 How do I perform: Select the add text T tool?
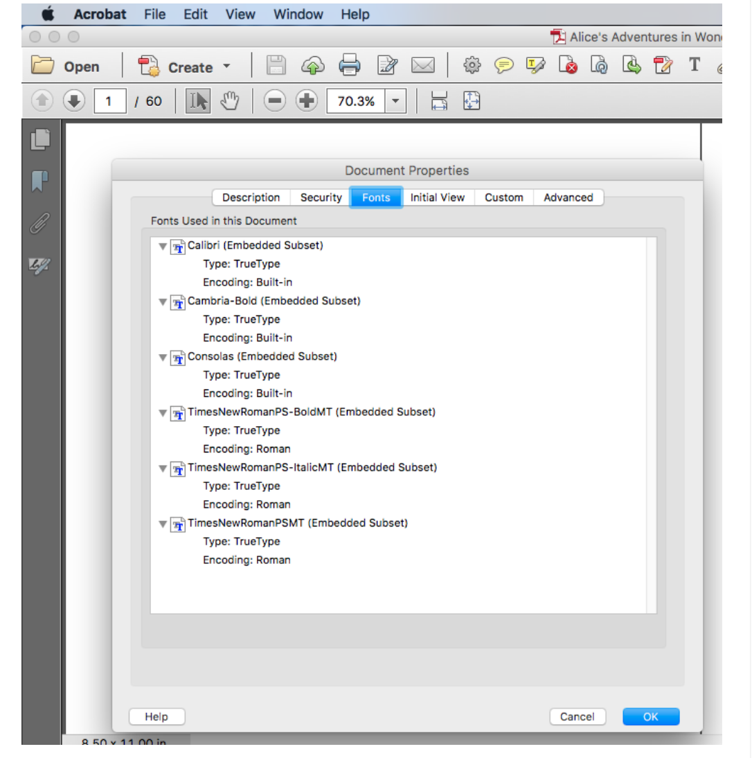[x=695, y=64]
